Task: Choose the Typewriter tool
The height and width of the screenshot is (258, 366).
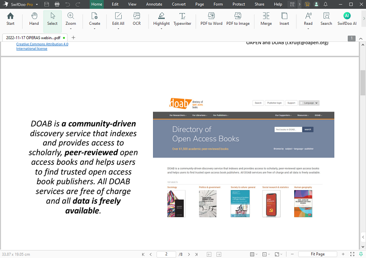Action: (182, 19)
